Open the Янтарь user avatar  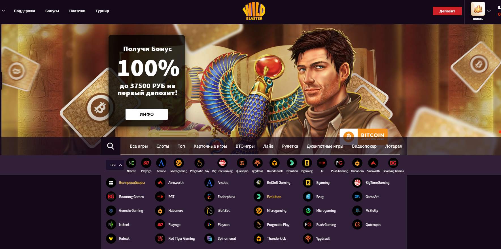click(478, 9)
